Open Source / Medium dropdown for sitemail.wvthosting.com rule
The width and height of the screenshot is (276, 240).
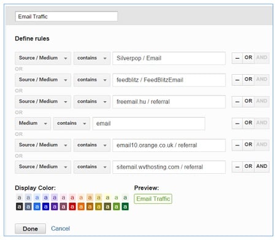click(43, 167)
